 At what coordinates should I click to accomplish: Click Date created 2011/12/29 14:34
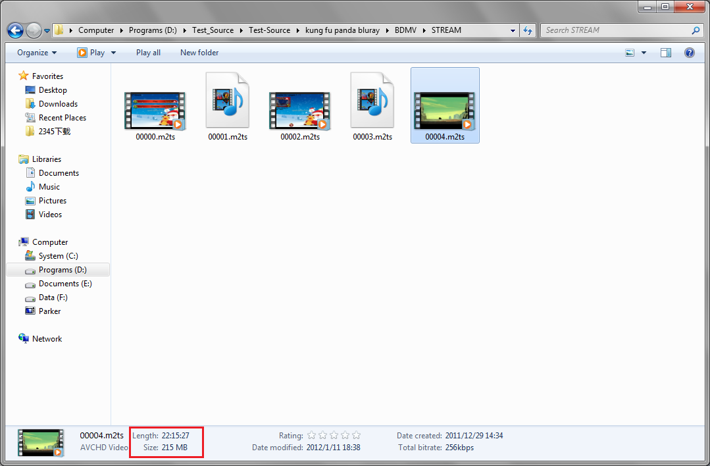click(474, 436)
